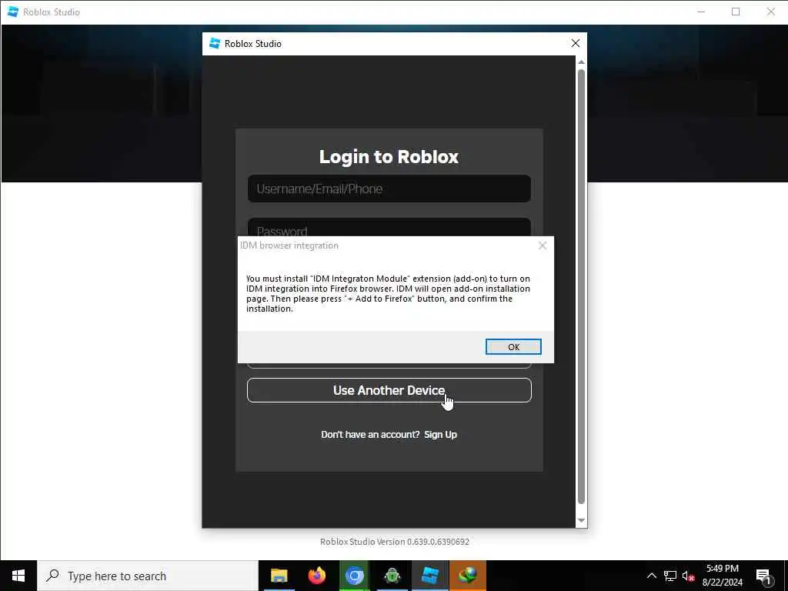Click the muted volume tray icon

point(688,576)
